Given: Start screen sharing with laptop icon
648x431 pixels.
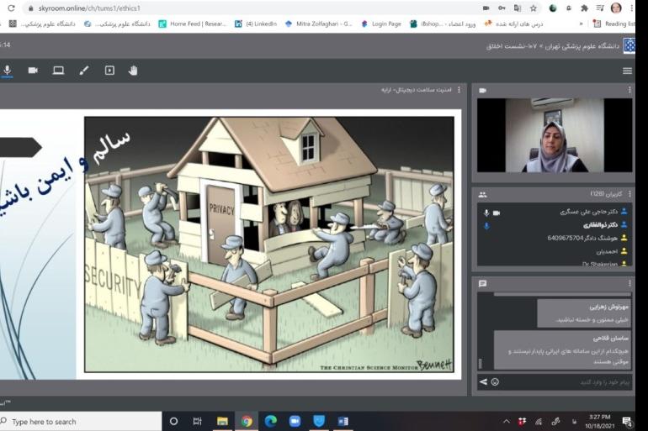Looking at the screenshot, I should (x=58, y=71).
